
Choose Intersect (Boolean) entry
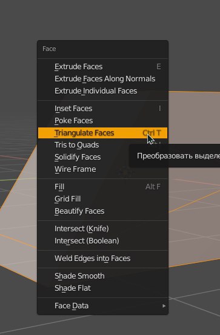(x=102, y=241)
